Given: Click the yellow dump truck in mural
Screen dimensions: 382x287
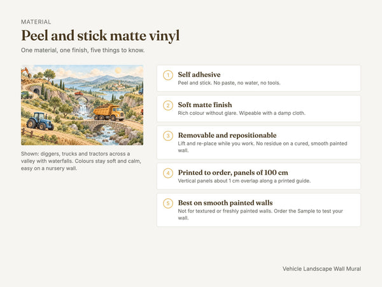Looking at the screenshot, I should click(109, 112).
